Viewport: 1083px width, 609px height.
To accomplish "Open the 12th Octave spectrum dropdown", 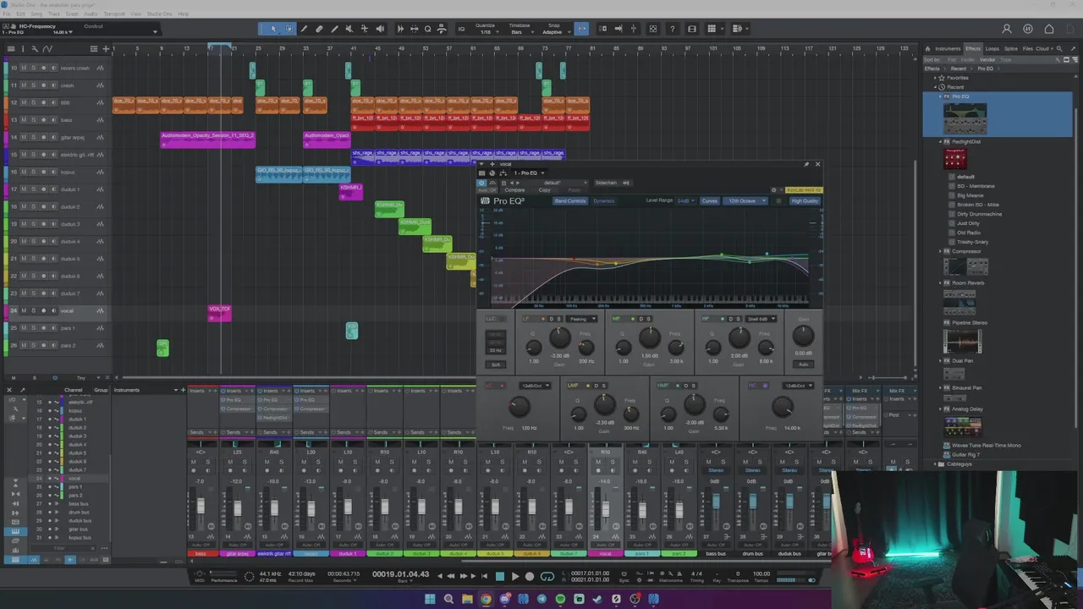I will 746,201.
